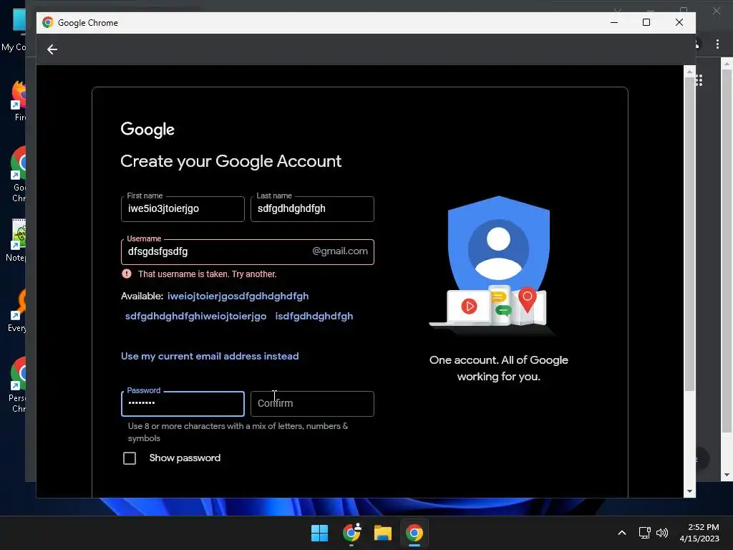Click the Confirm password field
733x550 pixels.
[312, 404]
